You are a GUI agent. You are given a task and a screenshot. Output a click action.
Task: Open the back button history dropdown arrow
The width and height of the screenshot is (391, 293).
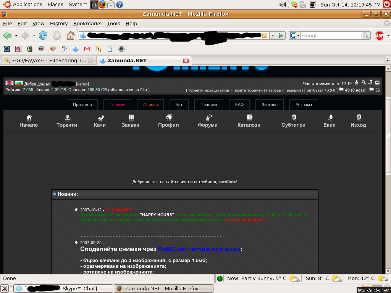(x=16, y=35)
